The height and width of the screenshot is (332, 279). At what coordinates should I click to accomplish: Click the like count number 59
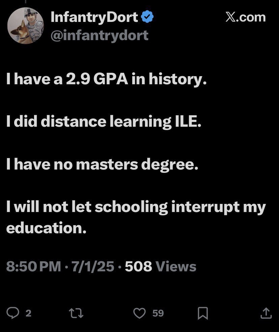tap(158, 313)
